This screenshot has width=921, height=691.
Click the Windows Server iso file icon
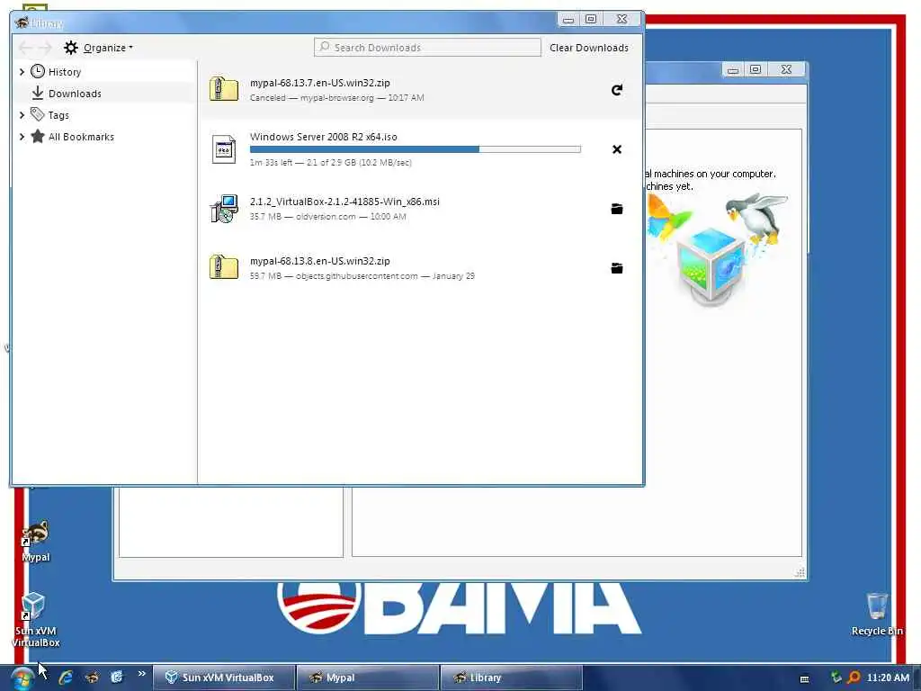224,149
